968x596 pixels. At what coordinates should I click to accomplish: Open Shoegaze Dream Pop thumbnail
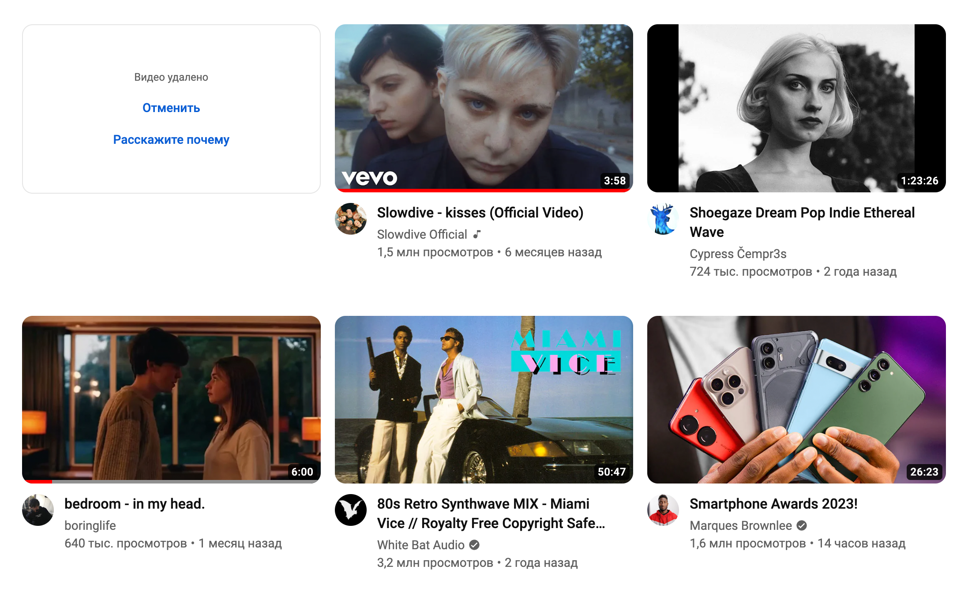[x=796, y=108]
